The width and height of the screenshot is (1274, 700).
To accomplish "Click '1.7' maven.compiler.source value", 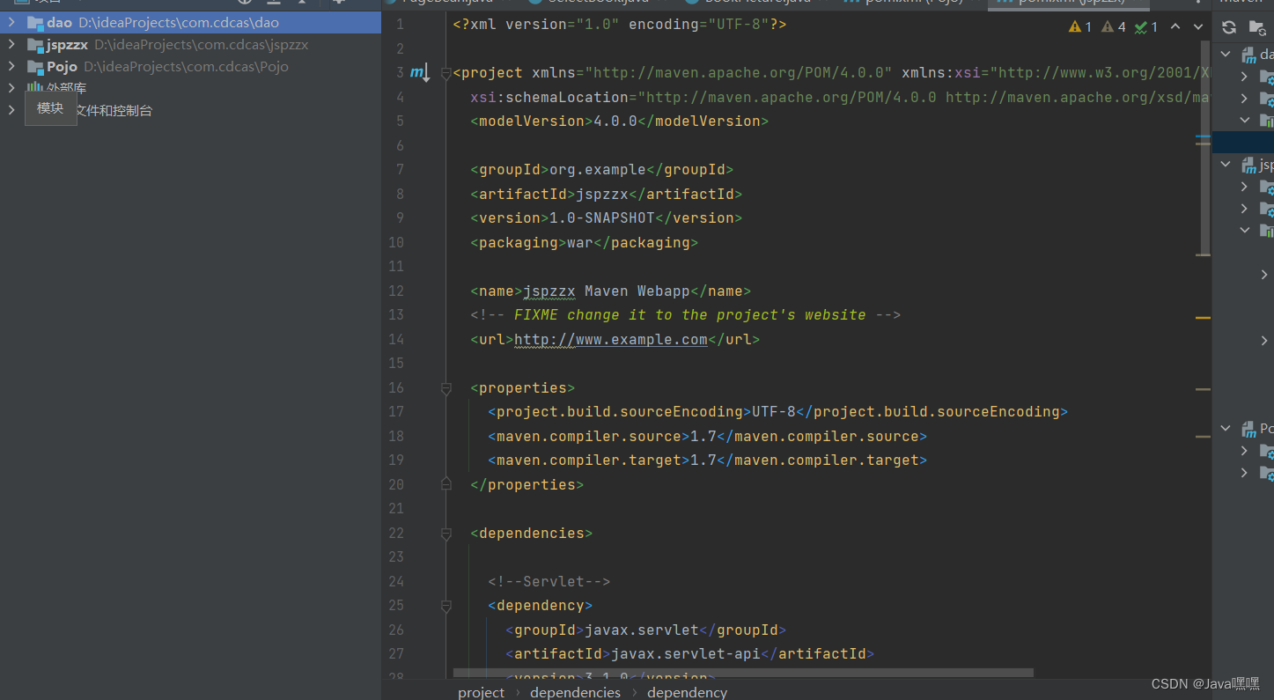I will pos(703,437).
